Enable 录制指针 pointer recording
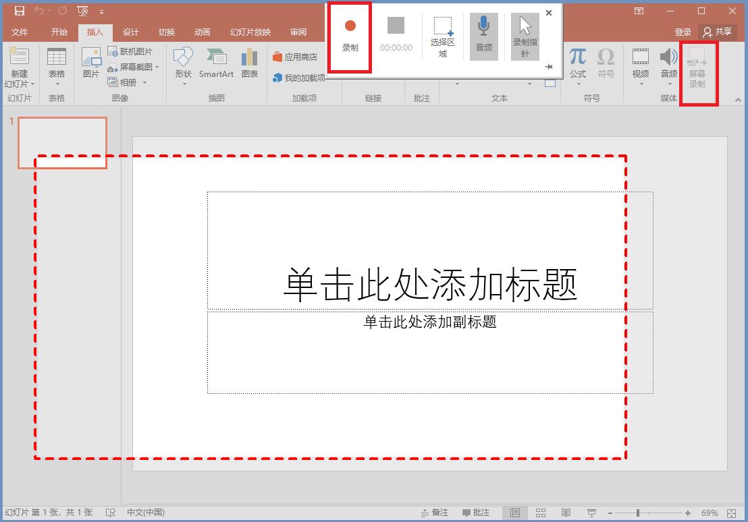The width and height of the screenshot is (748, 522). coord(525,36)
